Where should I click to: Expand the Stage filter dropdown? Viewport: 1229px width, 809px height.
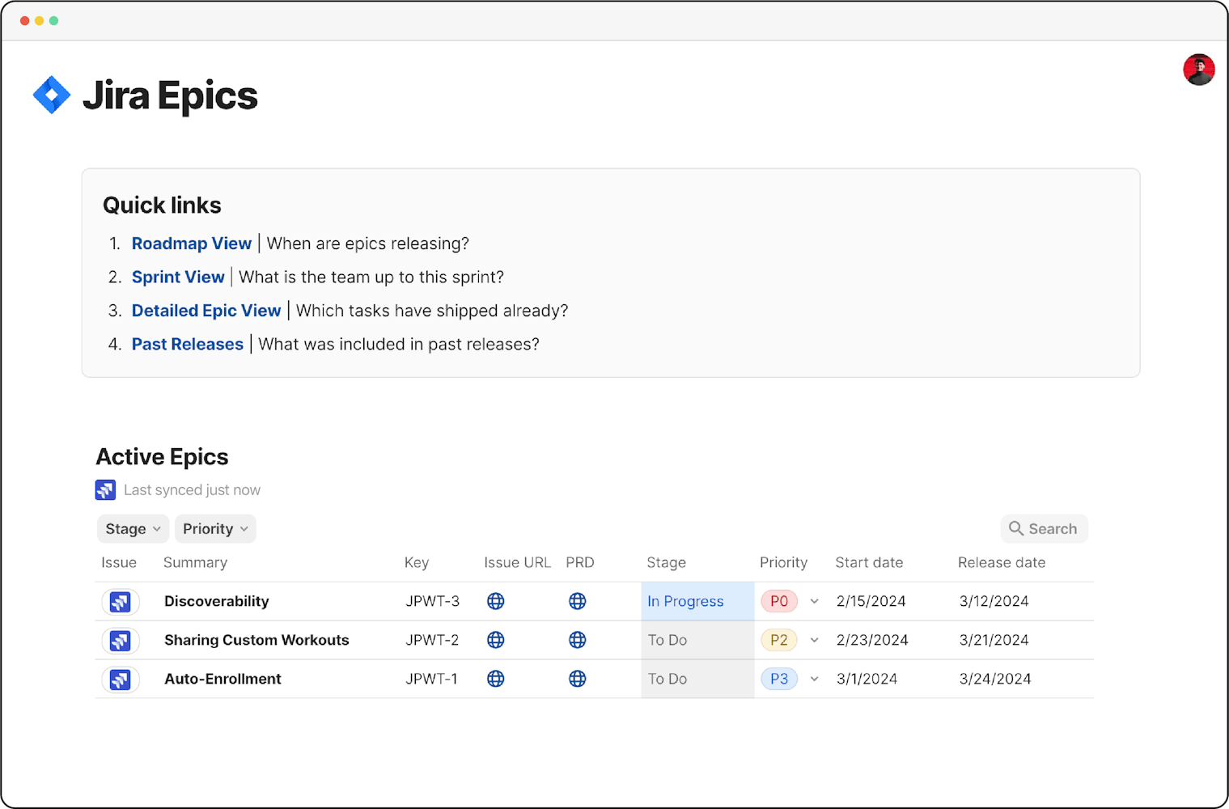[133, 529]
